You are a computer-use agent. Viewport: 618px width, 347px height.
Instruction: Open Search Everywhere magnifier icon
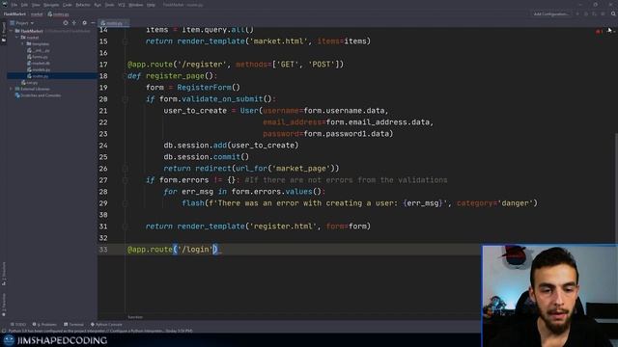tap(613, 14)
